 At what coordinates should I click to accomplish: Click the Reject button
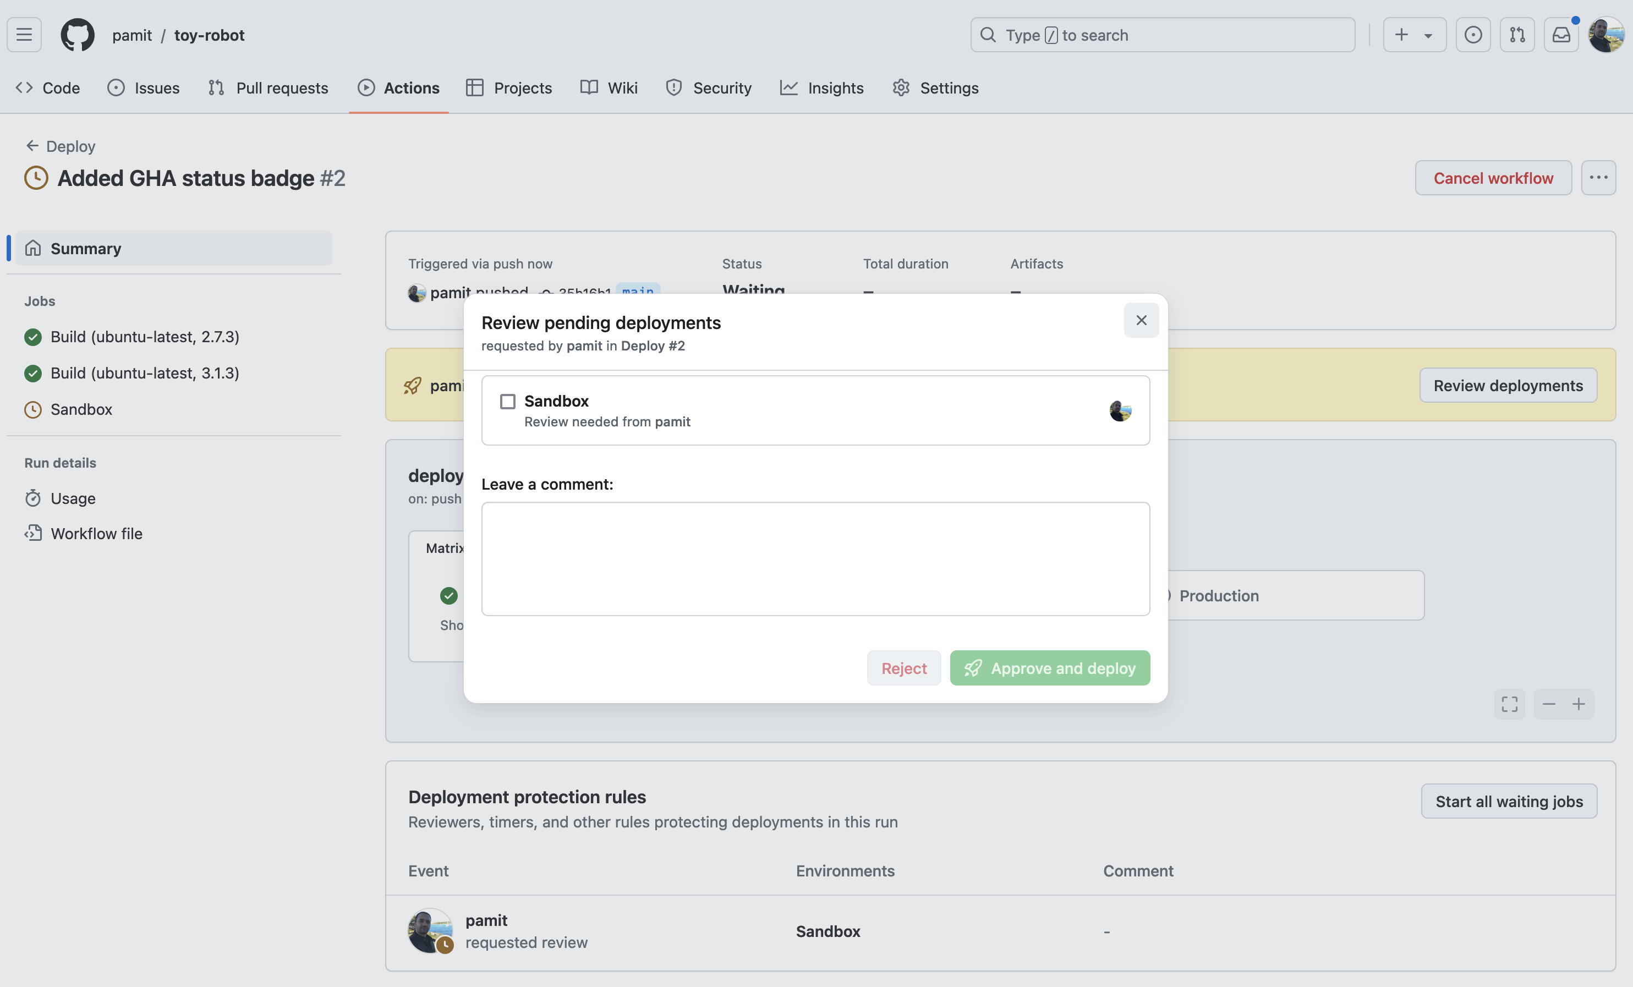point(903,668)
